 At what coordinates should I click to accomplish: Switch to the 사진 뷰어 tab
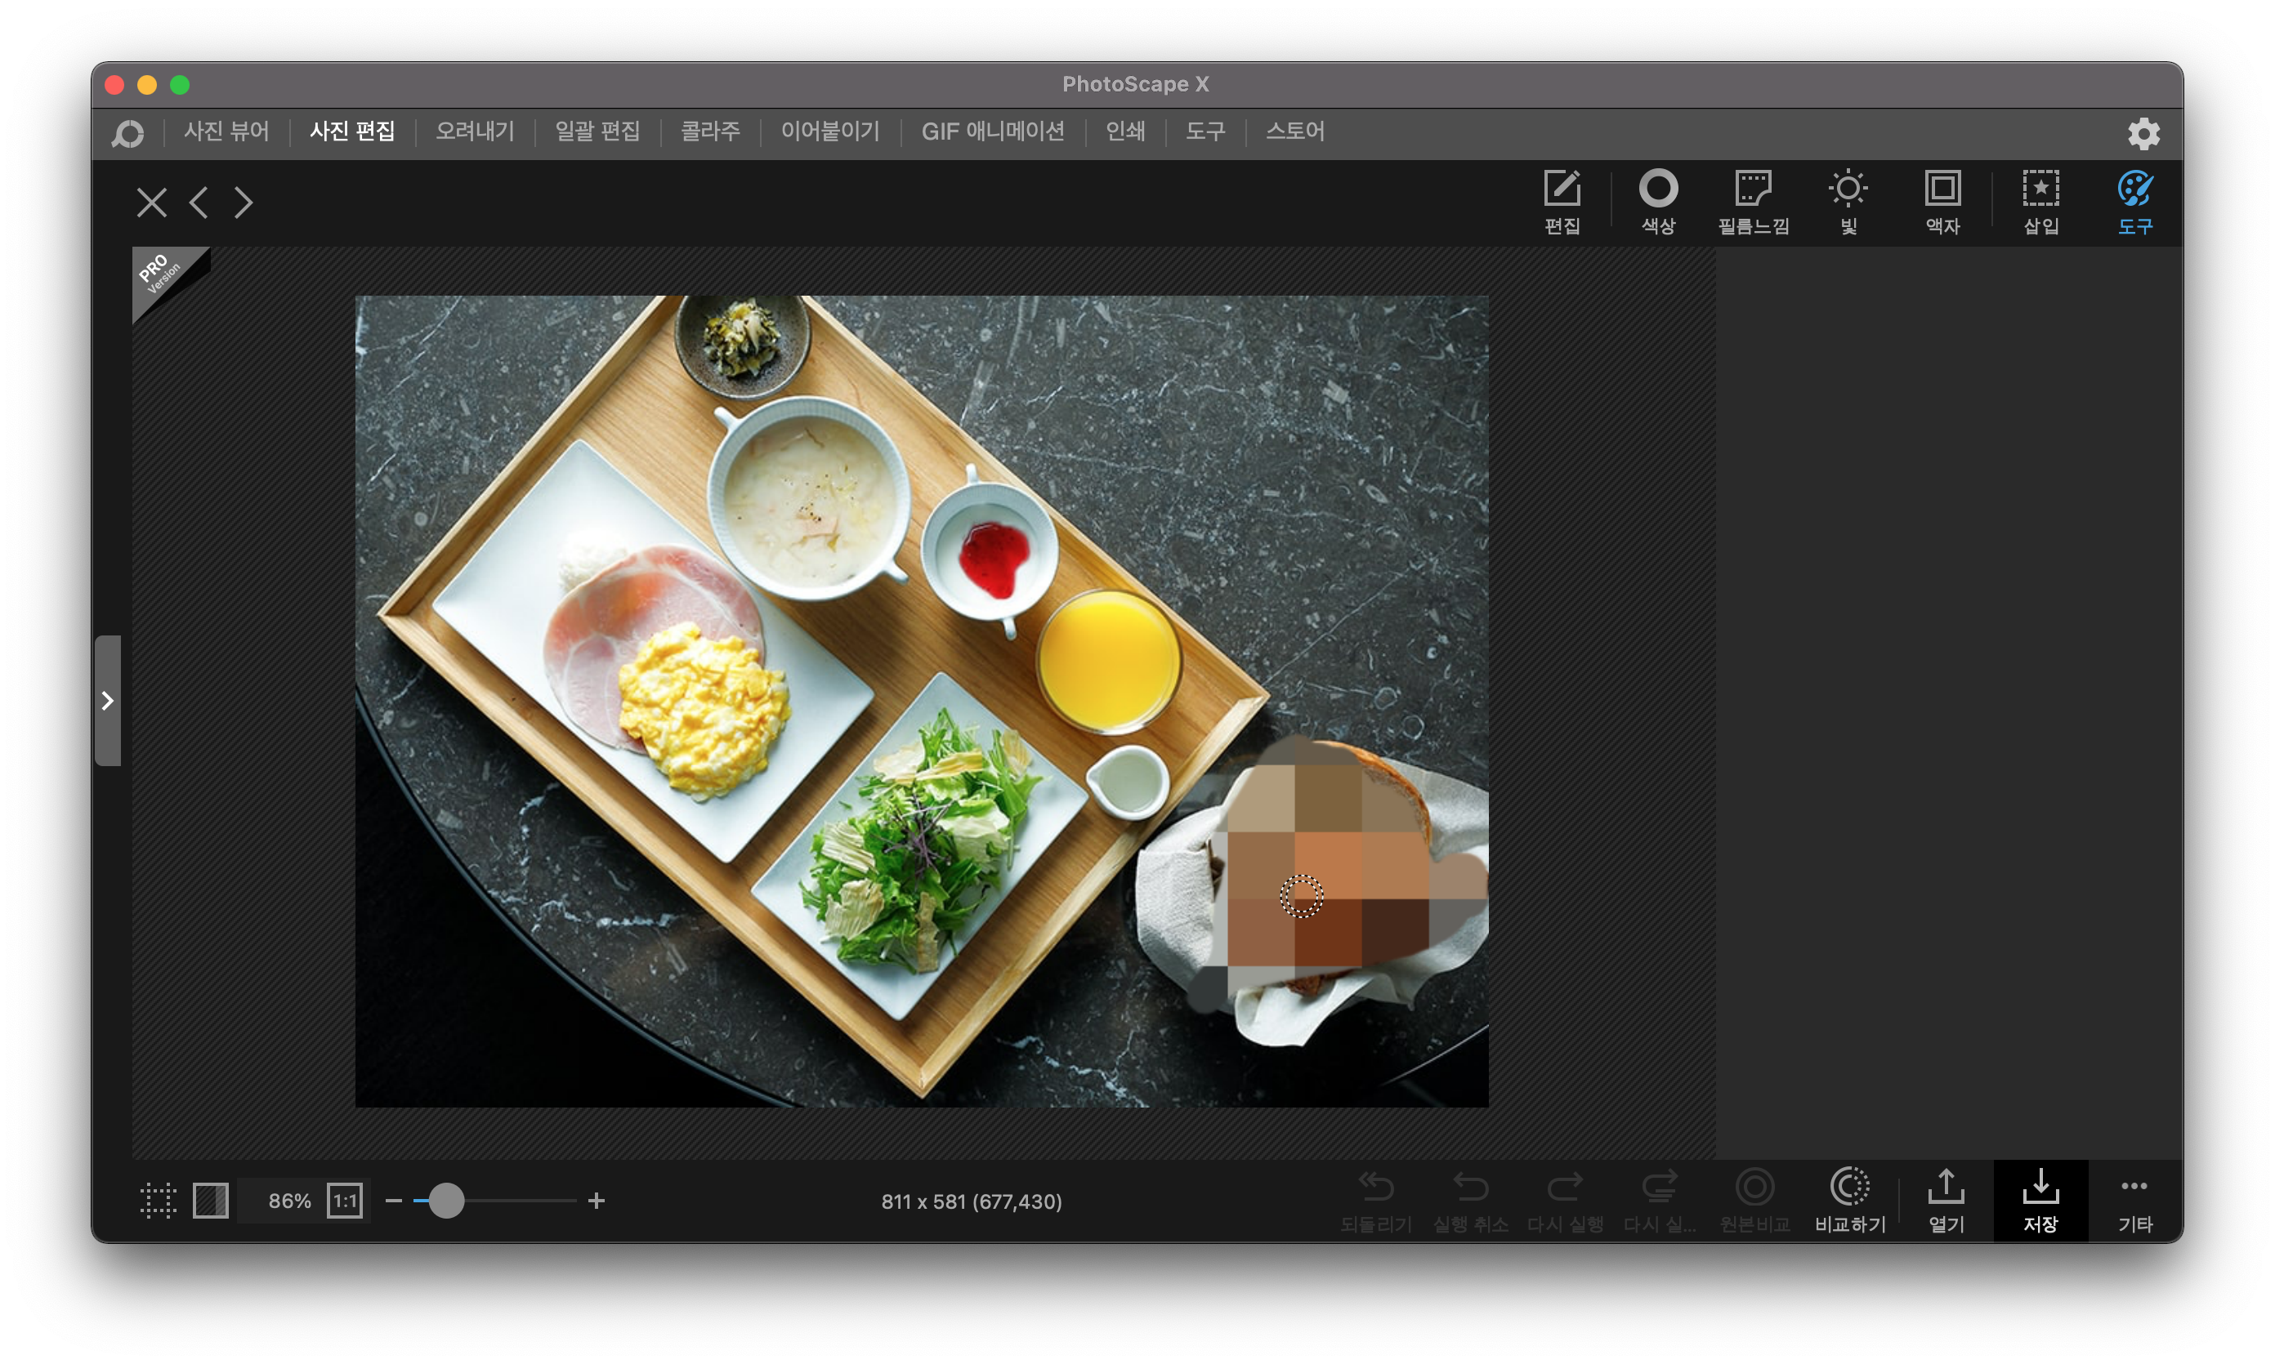click(226, 131)
